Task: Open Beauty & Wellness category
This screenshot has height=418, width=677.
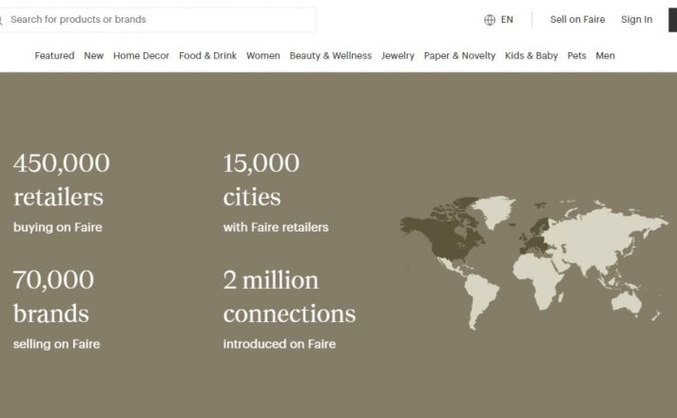Action: tap(330, 56)
